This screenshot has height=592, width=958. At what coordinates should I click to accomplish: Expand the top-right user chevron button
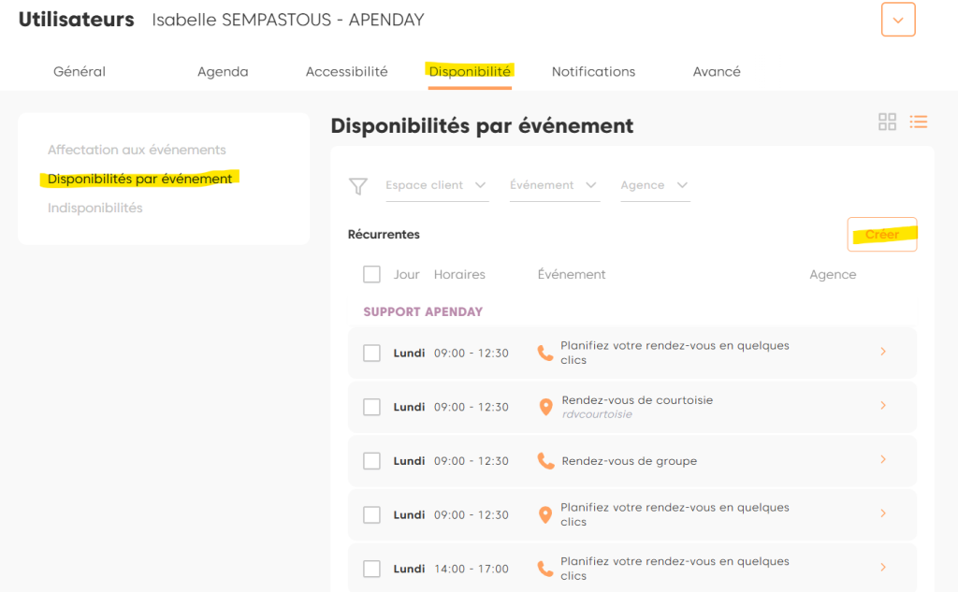[898, 20]
